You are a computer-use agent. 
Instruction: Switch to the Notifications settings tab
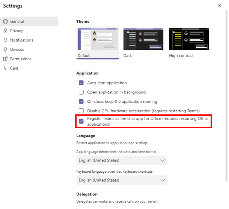point(22,40)
